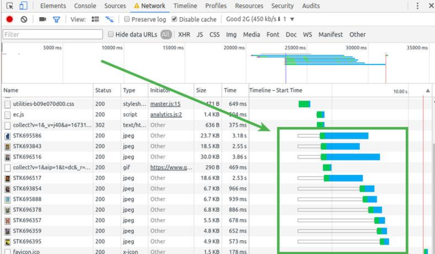Focus the Filter text input

point(53,34)
